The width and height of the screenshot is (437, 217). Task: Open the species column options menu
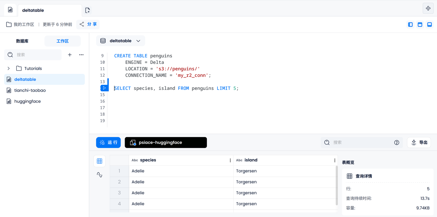230,160
